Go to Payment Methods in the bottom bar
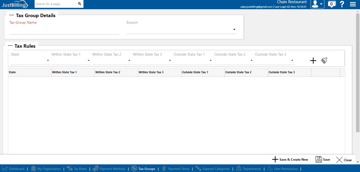This screenshot has height=172, width=360. click(113, 169)
